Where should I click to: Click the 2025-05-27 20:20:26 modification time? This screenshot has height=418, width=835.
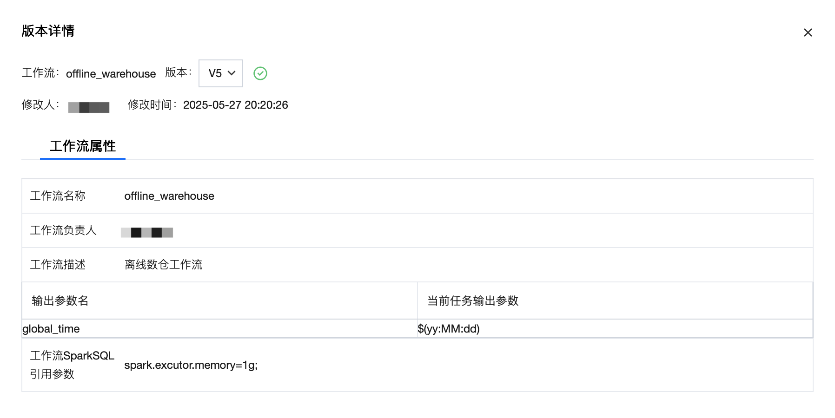pyautogui.click(x=235, y=105)
